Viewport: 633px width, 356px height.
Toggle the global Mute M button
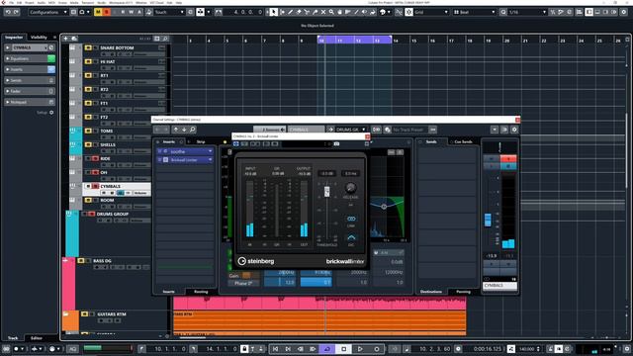[x=98, y=12]
